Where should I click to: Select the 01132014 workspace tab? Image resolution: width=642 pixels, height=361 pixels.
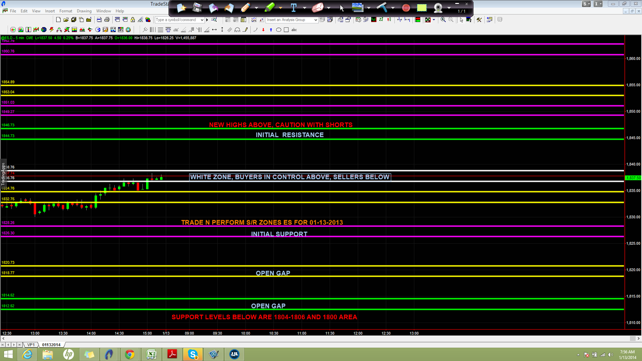click(51, 345)
